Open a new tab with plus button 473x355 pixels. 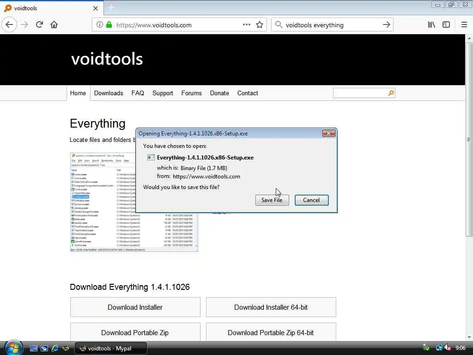111,8
